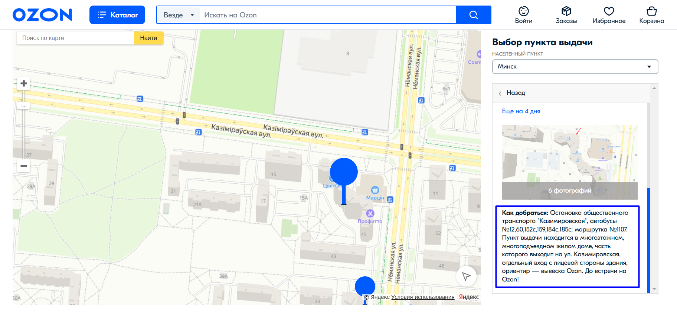Zoom out the map with minus button
This screenshot has height=330, width=677.
(x=24, y=166)
